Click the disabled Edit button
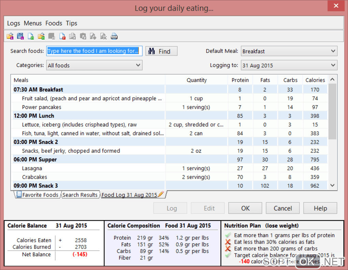This screenshot has height=270, width=348. (208, 208)
